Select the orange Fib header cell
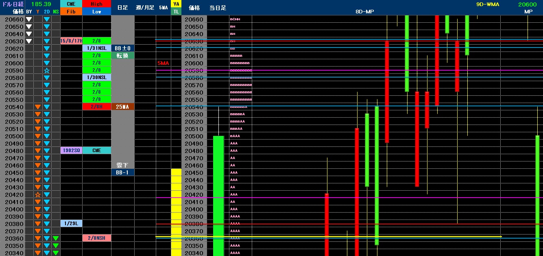 pos(71,12)
